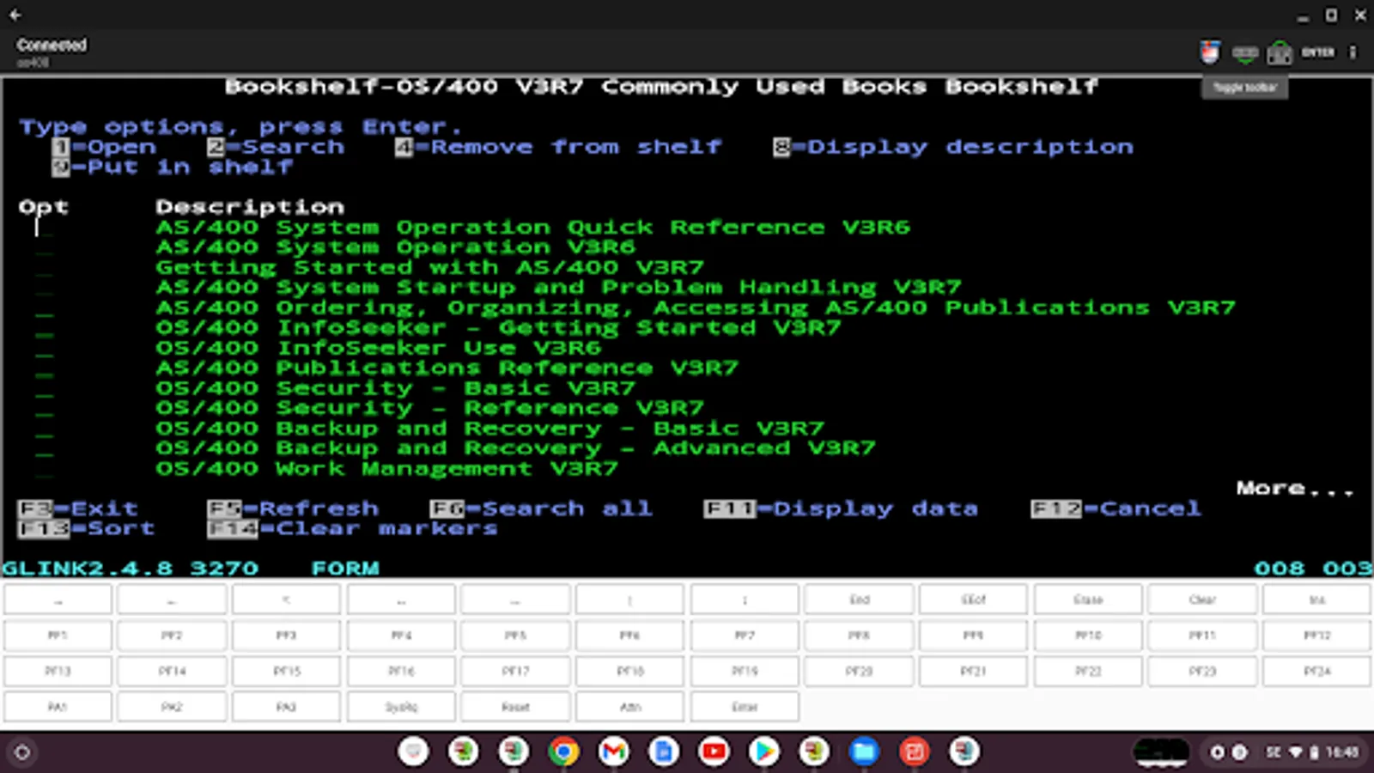This screenshot has width=1374, height=773.
Task: Tap the ENTER button in the top bar
Action: 1317,52
